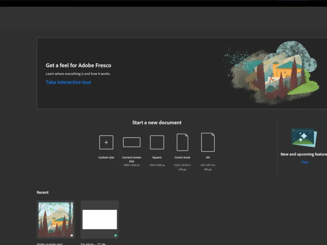Image resolution: width=327 pixels, height=245 pixels.
Task: Click the 'A4' preset label
Action: pyautogui.click(x=208, y=158)
